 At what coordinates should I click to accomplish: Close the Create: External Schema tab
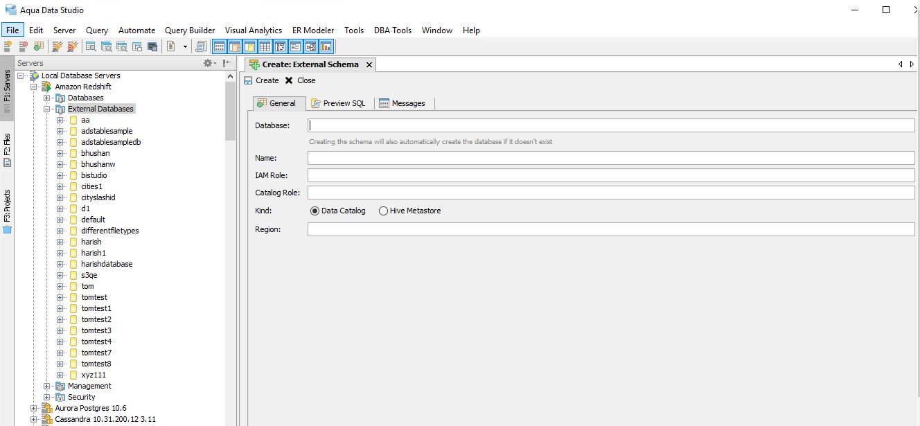click(369, 64)
